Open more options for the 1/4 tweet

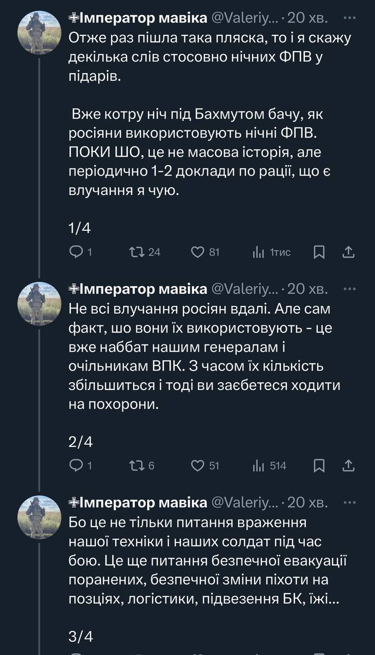pos(349,17)
